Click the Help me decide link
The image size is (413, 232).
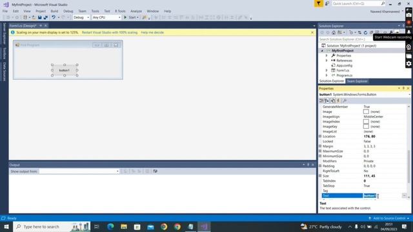152,32
